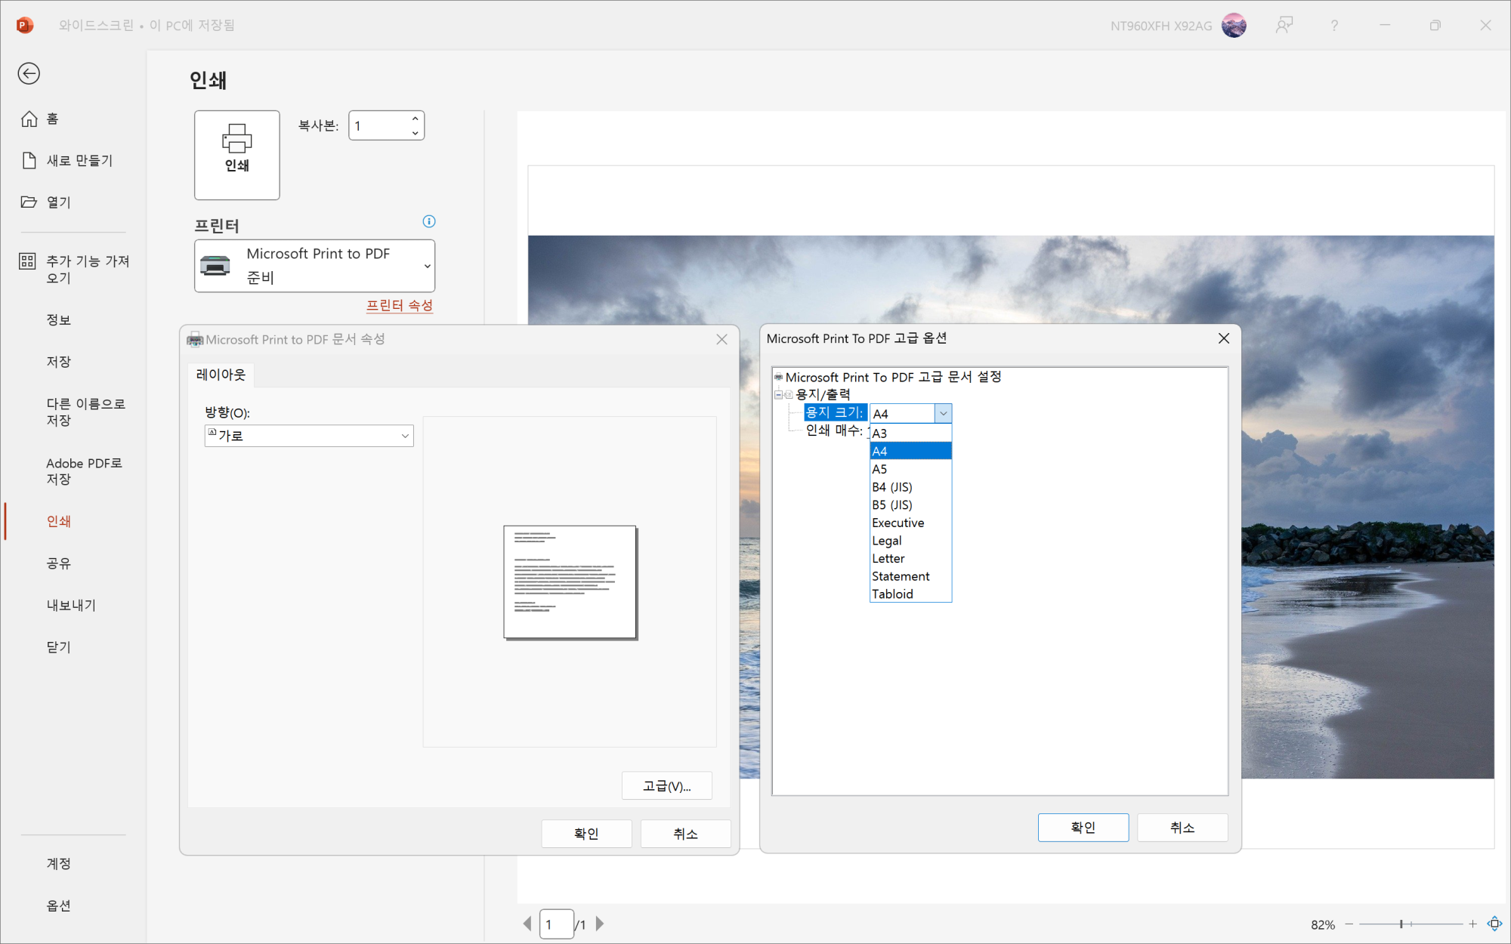This screenshot has width=1511, height=944.
Task: Click the 프린터 속성 link
Action: (x=399, y=305)
